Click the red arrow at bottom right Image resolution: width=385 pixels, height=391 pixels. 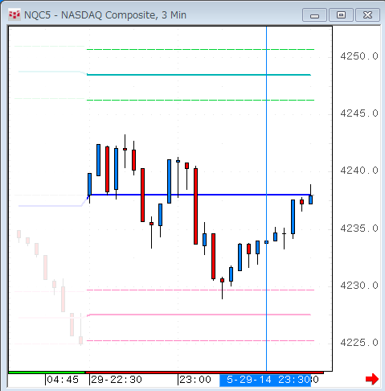(372, 379)
